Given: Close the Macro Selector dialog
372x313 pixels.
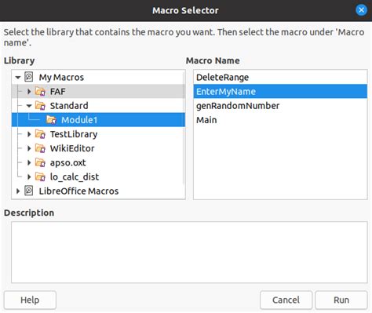Looking at the screenshot, I should click(x=361, y=10).
